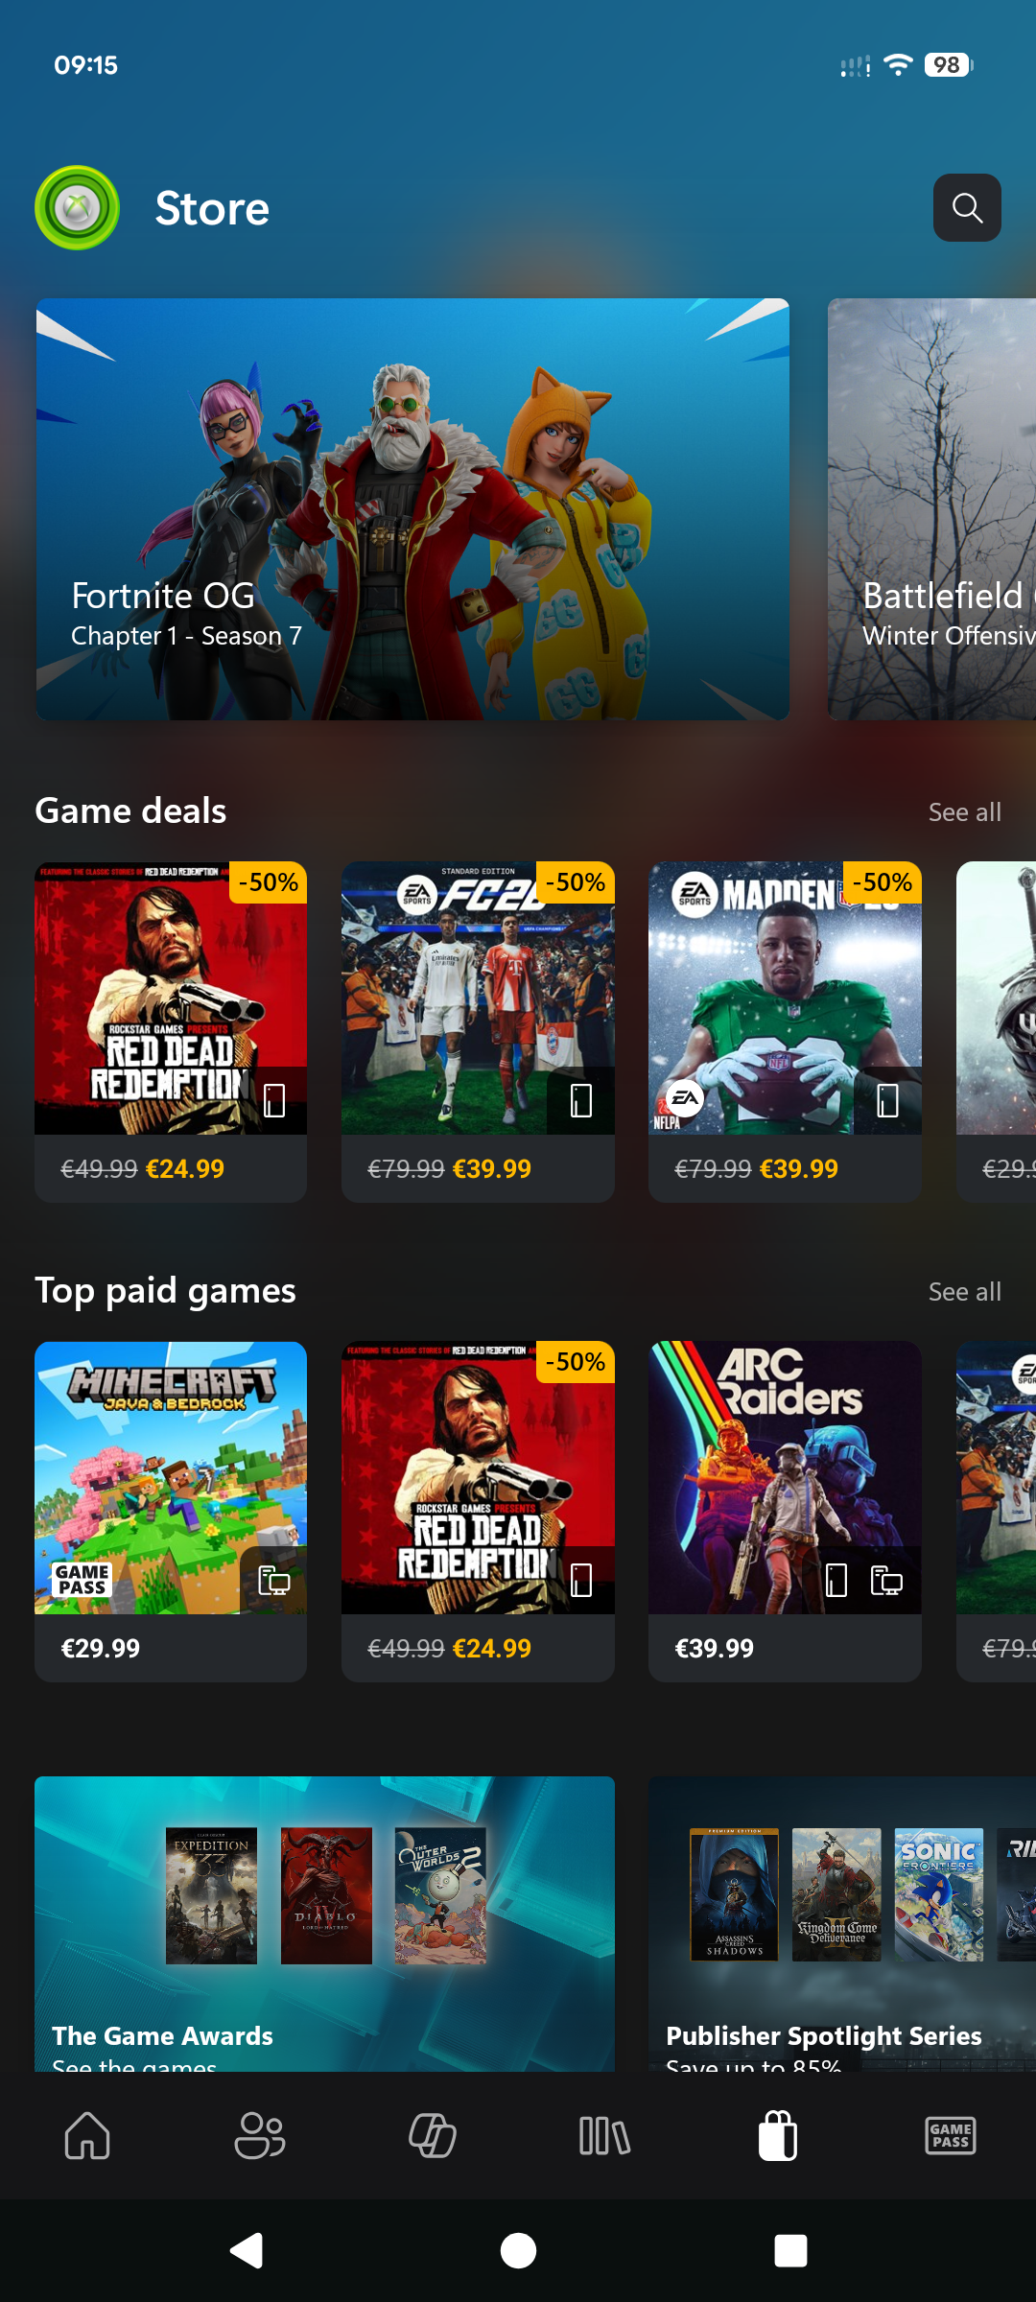Open ARC Raiders game tile
1036x2302 pixels.
785,1512
